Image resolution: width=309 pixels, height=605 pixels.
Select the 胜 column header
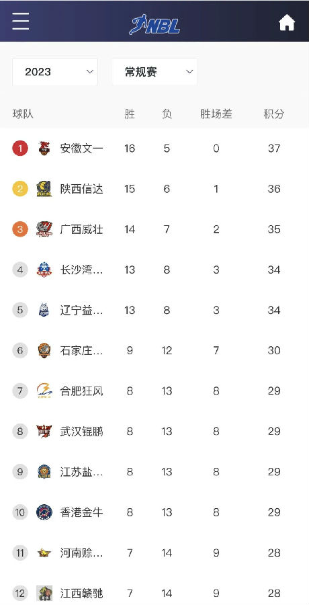(x=130, y=114)
